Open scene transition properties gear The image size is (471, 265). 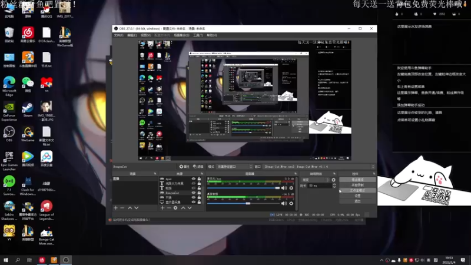tap(333, 180)
